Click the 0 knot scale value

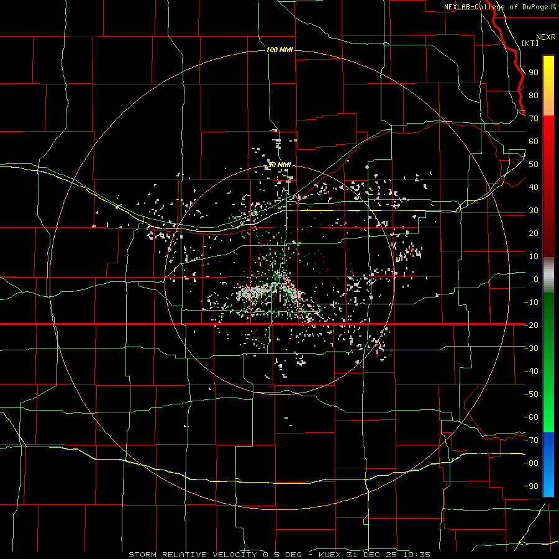pyautogui.click(x=536, y=279)
